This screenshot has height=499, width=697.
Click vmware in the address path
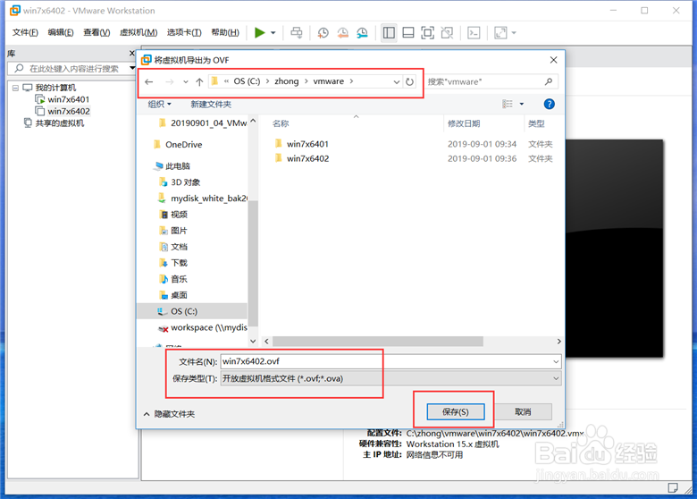tap(329, 81)
